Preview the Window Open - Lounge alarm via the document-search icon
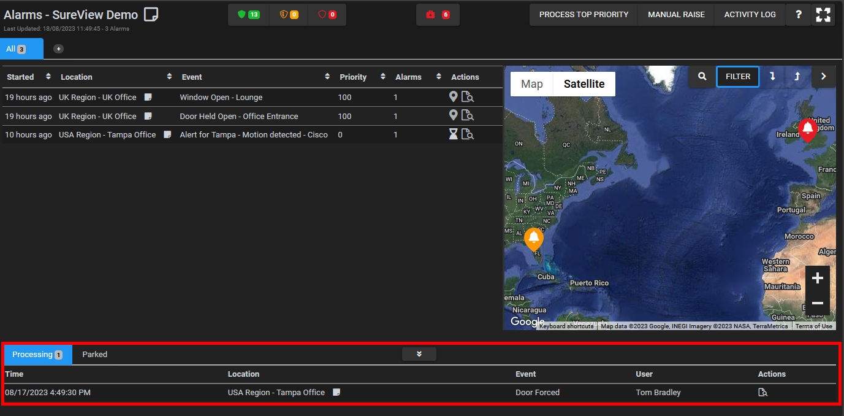This screenshot has width=844, height=416. coord(468,97)
